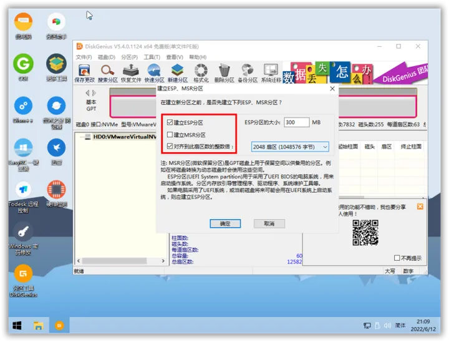Choose the 格式化 format icon
Image resolution: width=449 pixels, height=342 pixels.
201,74
